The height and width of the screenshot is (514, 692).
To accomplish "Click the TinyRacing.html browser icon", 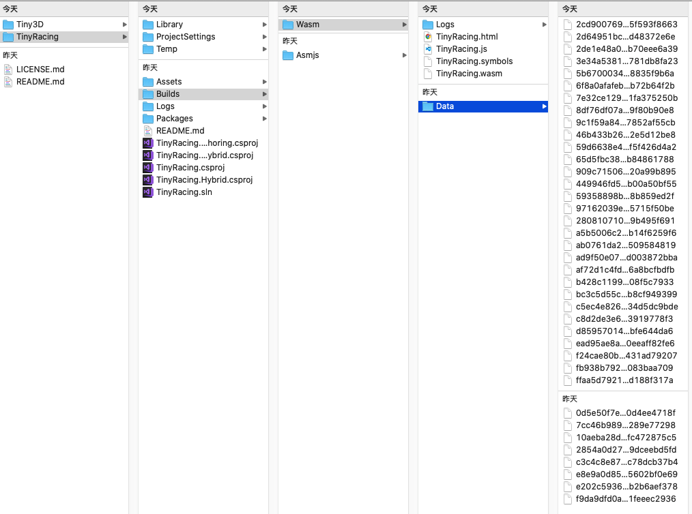I will point(429,36).
